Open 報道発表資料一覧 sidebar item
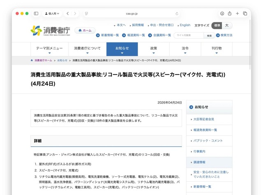This screenshot has width=263, height=195. [x=209, y=130]
